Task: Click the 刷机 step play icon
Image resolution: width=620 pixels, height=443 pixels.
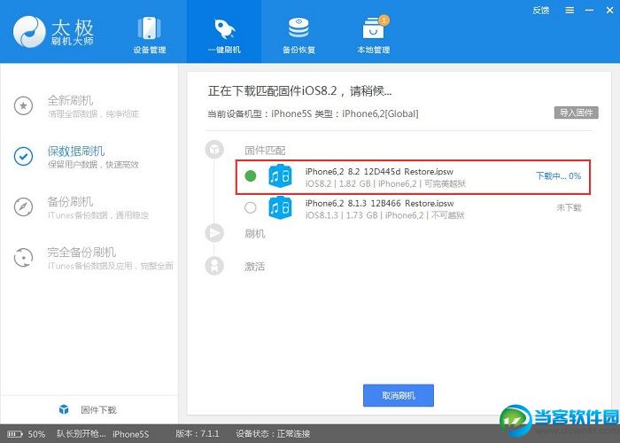Action: pos(214,233)
